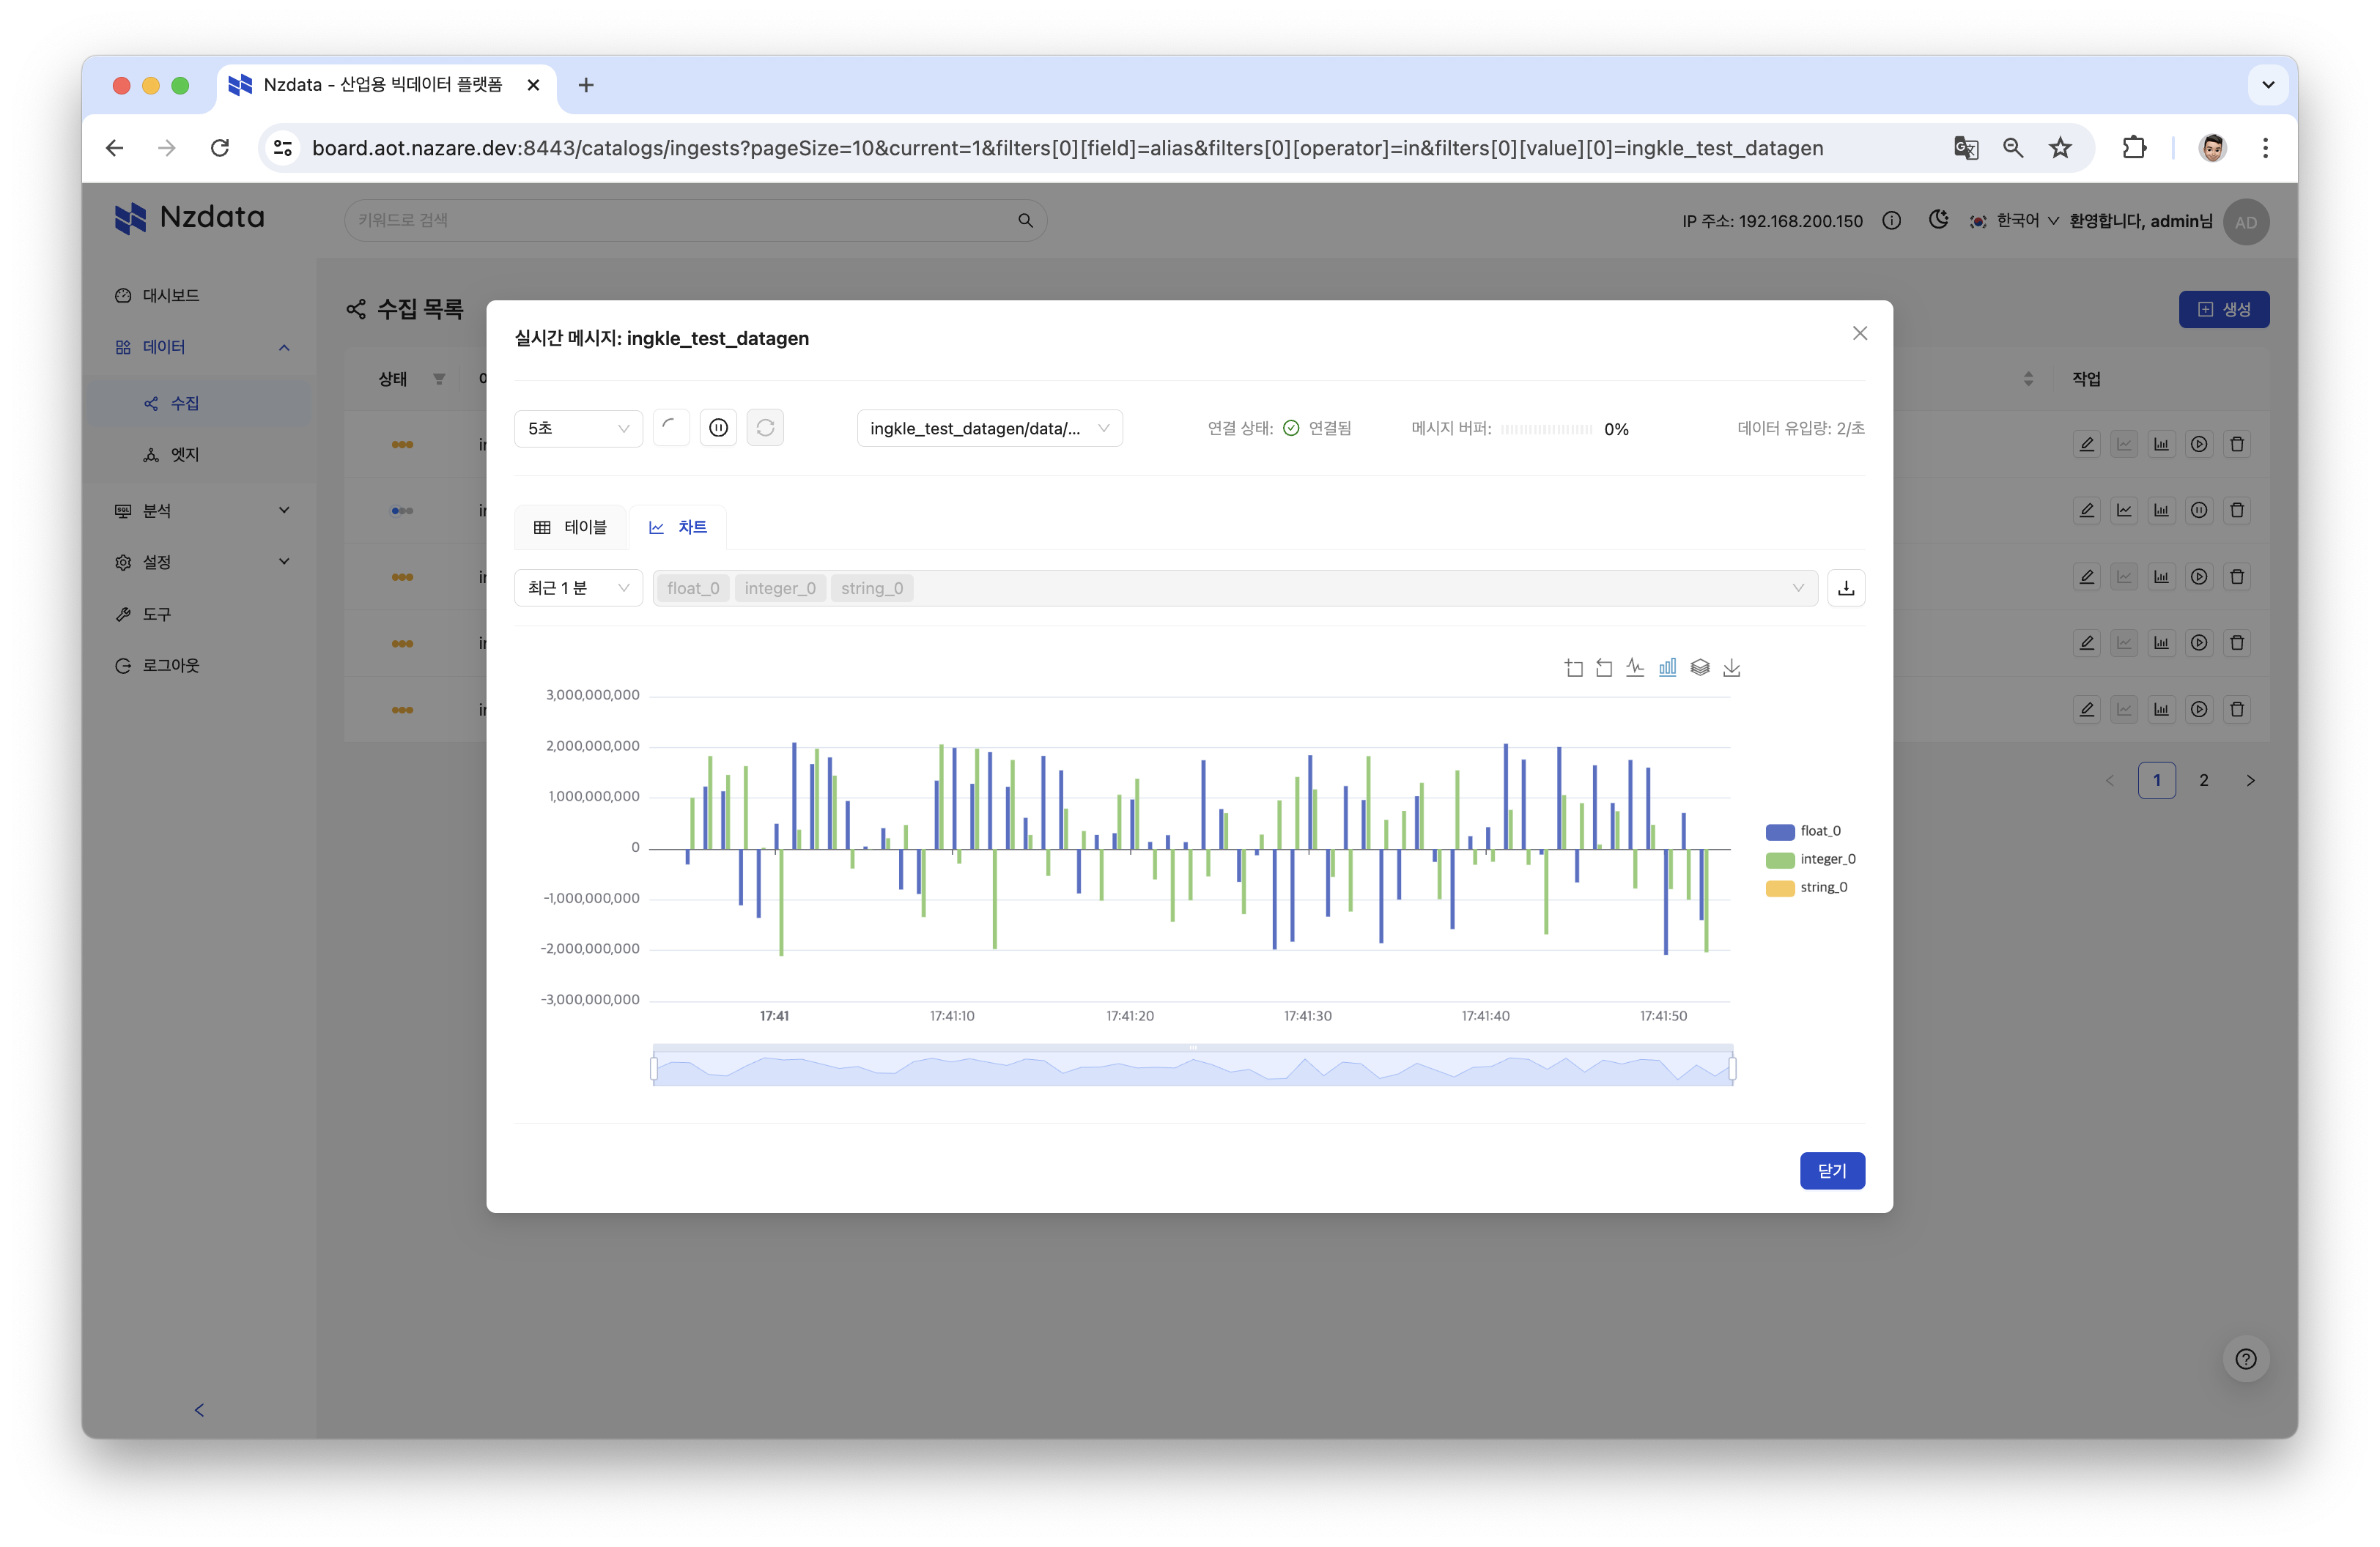View site information icon in the address bar

pyautogui.click(x=283, y=148)
